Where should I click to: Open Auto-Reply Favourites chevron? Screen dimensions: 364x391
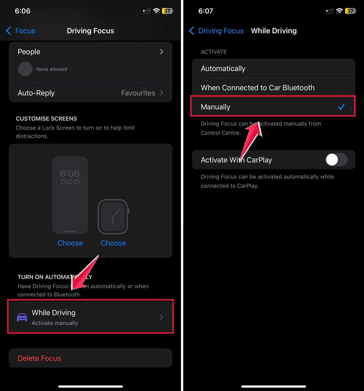click(161, 93)
